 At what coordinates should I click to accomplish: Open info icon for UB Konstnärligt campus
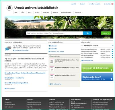(112, 53)
